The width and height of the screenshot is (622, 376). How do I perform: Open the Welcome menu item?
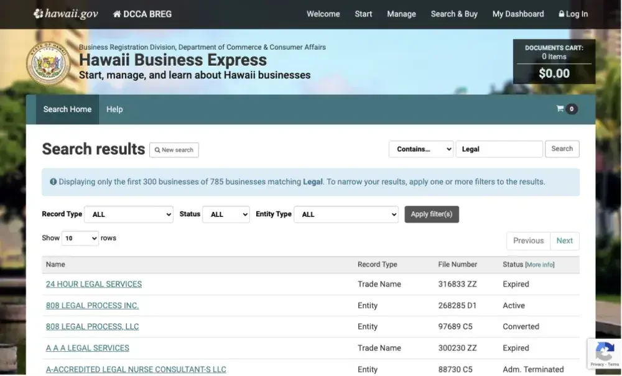pyautogui.click(x=323, y=14)
